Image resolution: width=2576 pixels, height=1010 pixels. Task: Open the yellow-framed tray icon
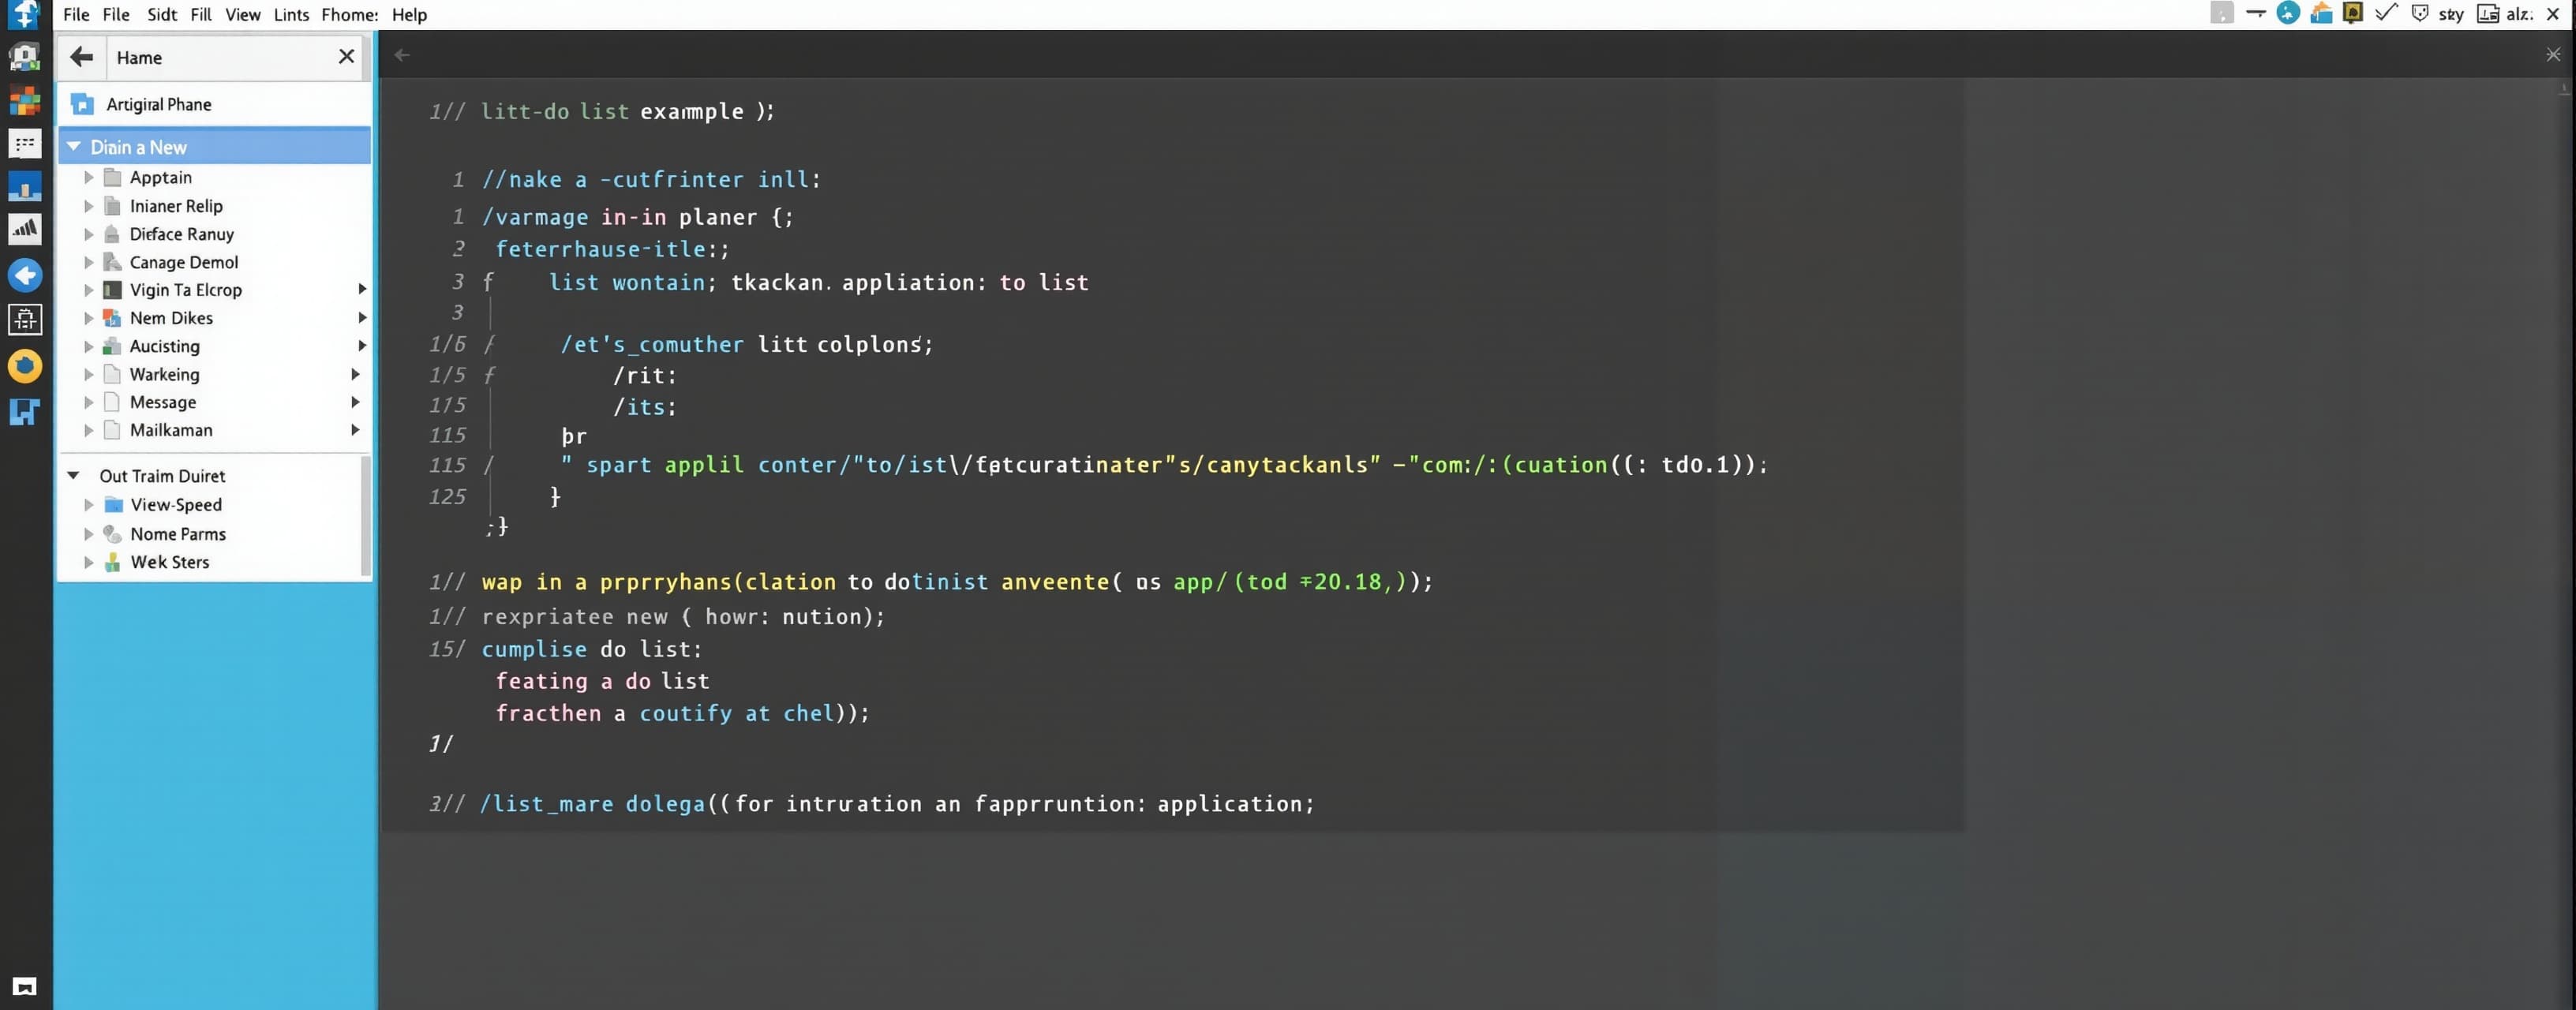(x=2353, y=13)
